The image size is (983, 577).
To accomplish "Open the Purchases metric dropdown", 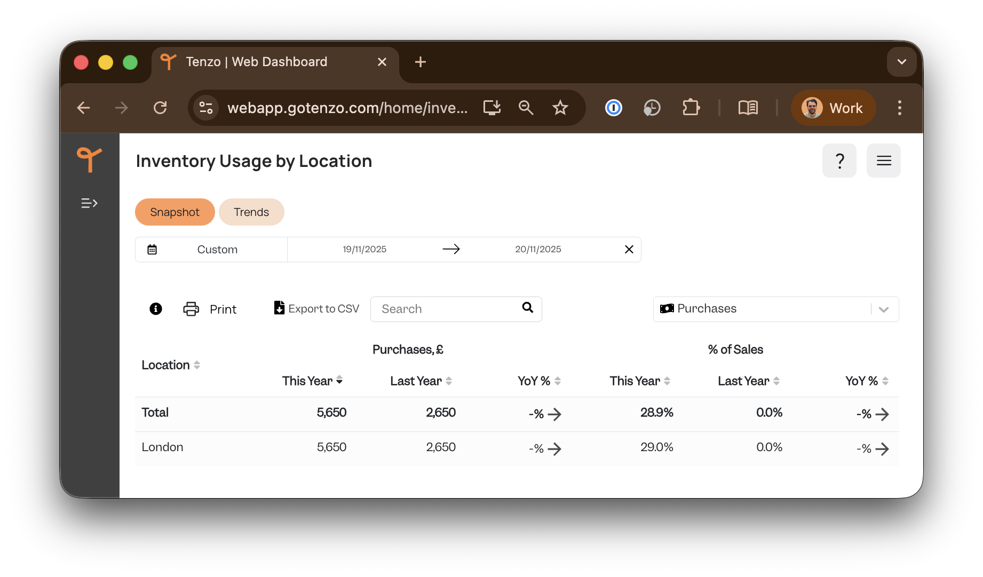I will point(776,309).
